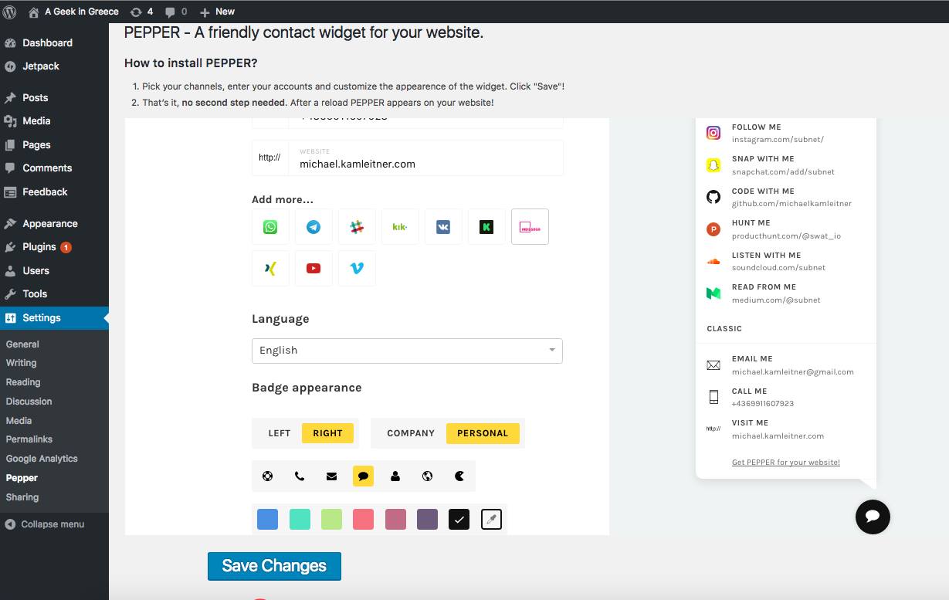Choose the globe badge icon
The height and width of the screenshot is (600, 949).
click(x=428, y=476)
